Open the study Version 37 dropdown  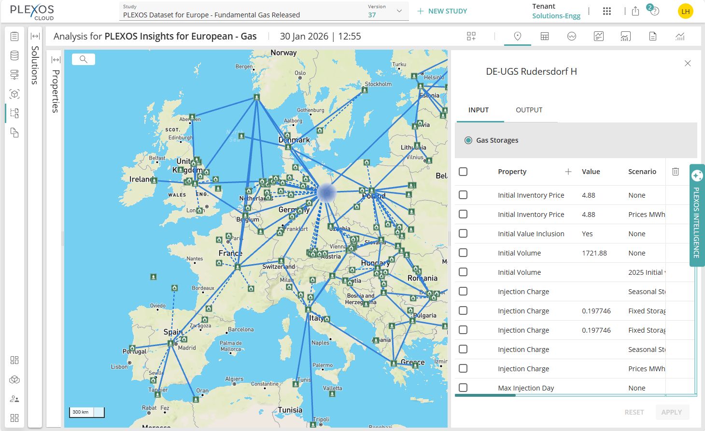coord(398,11)
